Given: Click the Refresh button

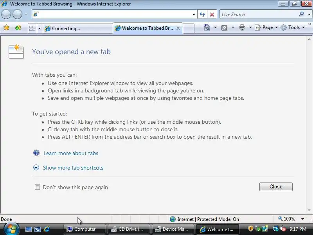Looking at the screenshot, I should coord(202,14).
